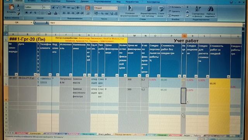Open Insert cells (Вставить) dropdown

click(176, 7)
